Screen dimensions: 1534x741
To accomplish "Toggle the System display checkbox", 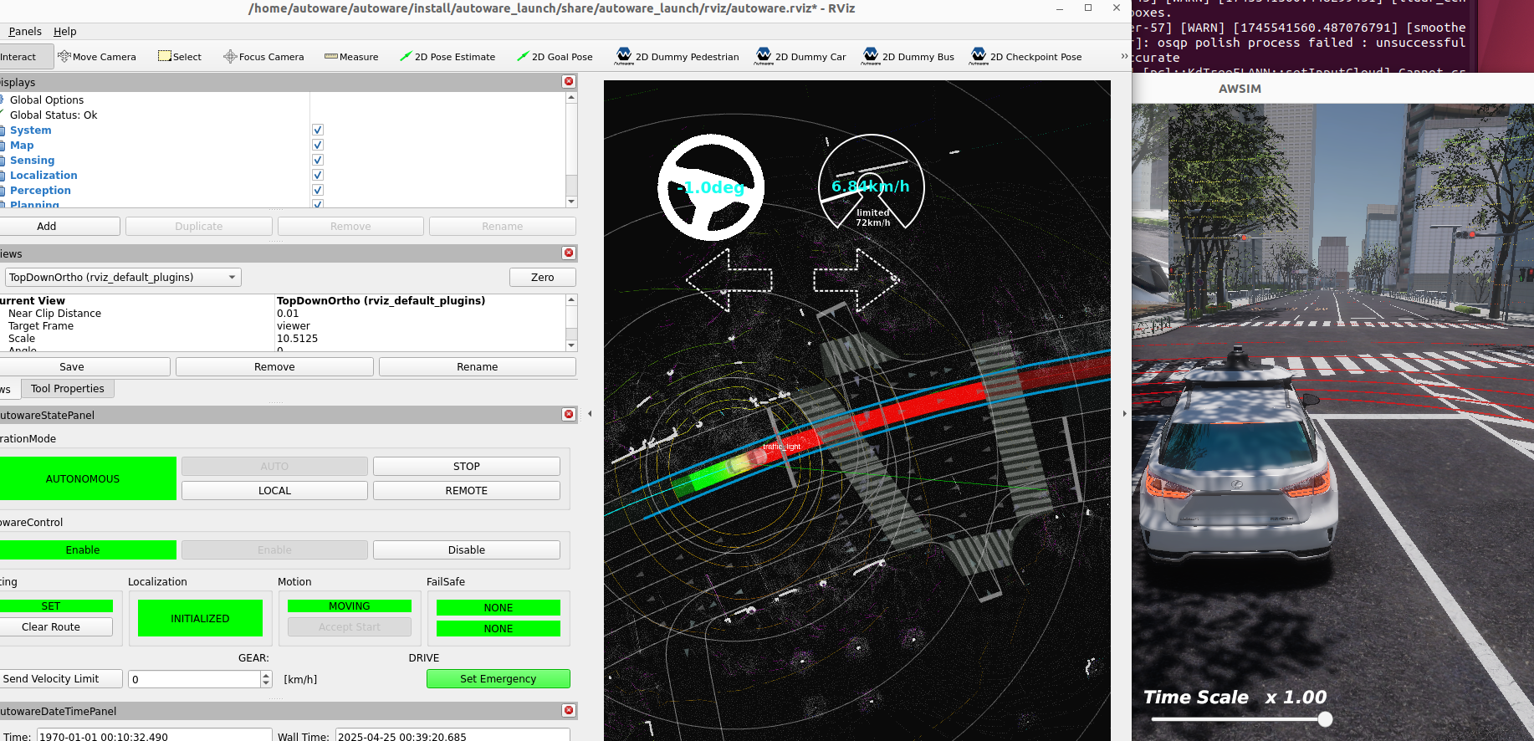I will [x=318, y=130].
